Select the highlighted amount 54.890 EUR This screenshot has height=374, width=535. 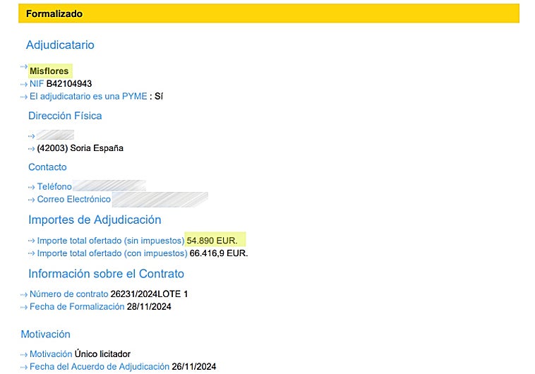(212, 241)
